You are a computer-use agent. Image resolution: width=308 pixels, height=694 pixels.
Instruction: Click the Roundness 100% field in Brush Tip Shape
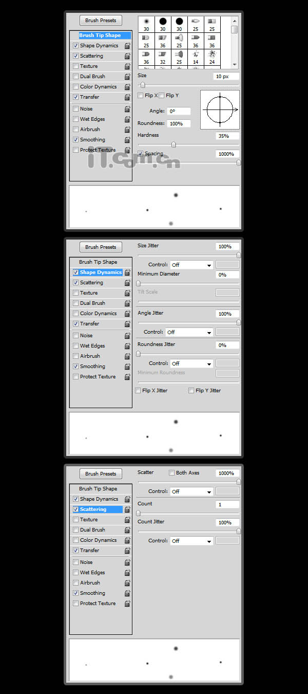coord(179,124)
